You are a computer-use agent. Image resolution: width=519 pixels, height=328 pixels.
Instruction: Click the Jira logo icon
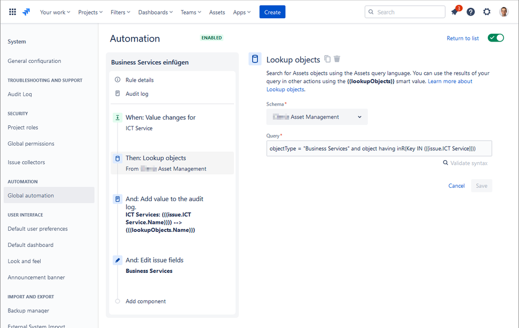pos(26,12)
